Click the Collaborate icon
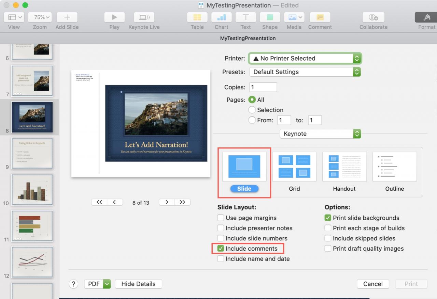Screen dimensions: 437x299 (373, 17)
